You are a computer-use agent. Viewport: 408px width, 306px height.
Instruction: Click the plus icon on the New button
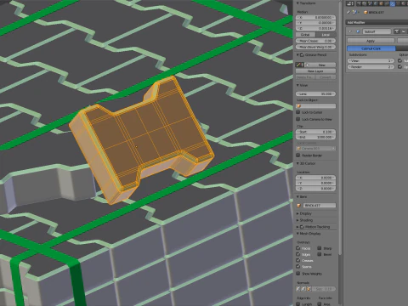click(x=308, y=65)
